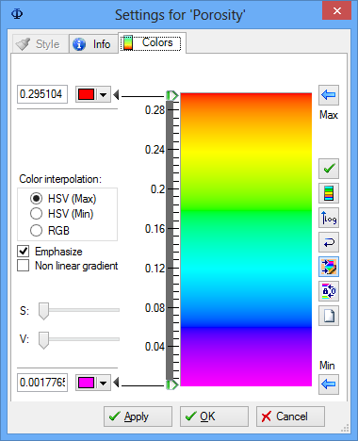The height and width of the screenshot is (441, 358).
Task: Click the 0.28 scale label
Action: tap(155, 110)
